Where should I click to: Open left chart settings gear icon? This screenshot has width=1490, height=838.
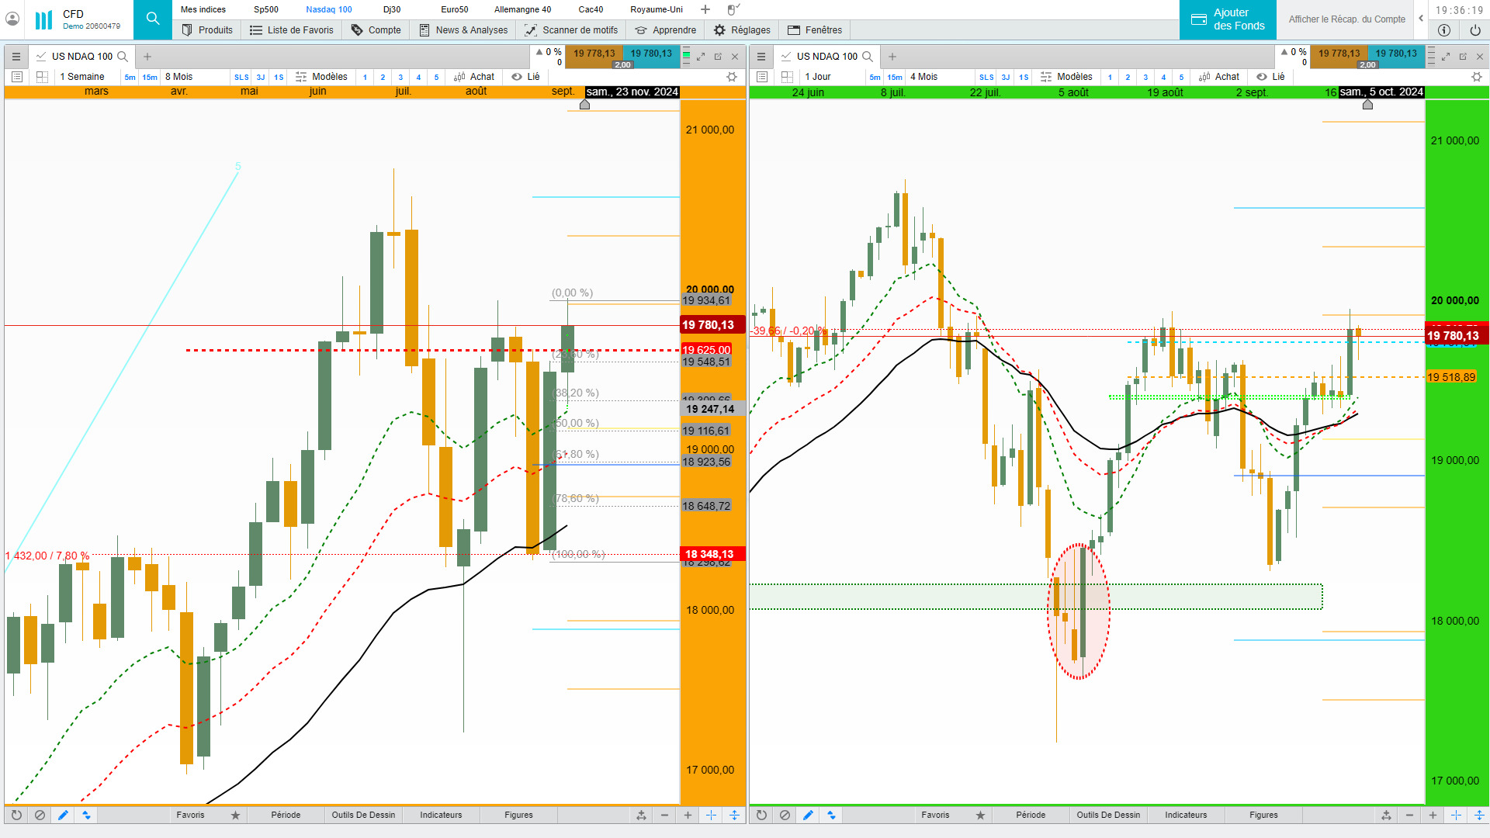tap(731, 77)
